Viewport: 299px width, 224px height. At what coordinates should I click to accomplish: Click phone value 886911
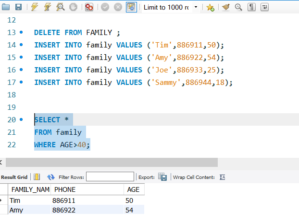[87, 200]
